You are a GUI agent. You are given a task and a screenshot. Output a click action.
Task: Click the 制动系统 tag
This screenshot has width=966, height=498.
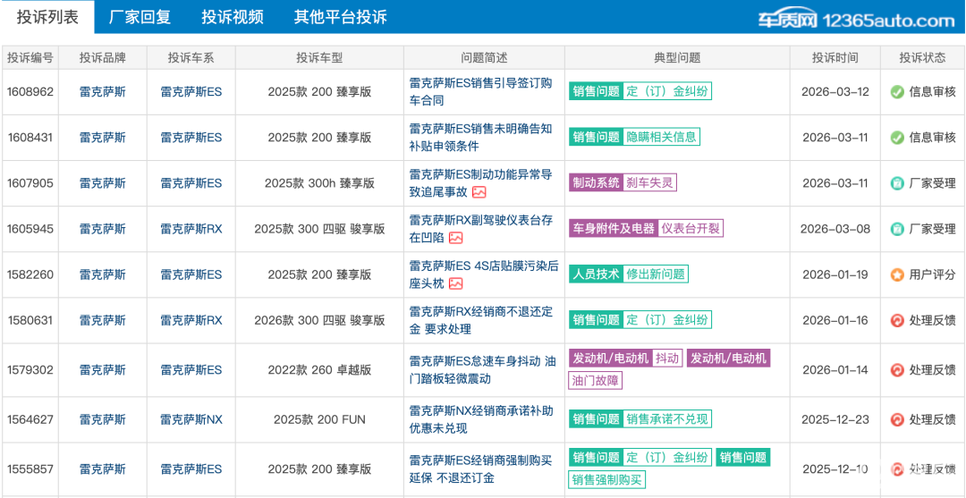pyautogui.click(x=596, y=182)
